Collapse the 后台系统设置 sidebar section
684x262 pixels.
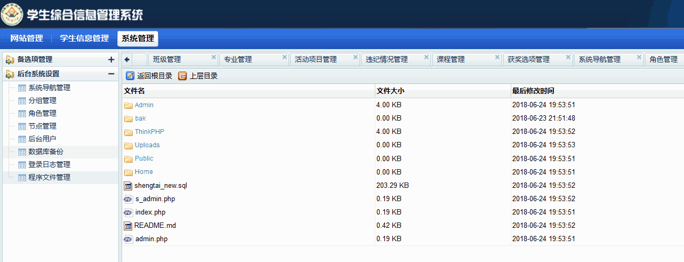pos(111,74)
